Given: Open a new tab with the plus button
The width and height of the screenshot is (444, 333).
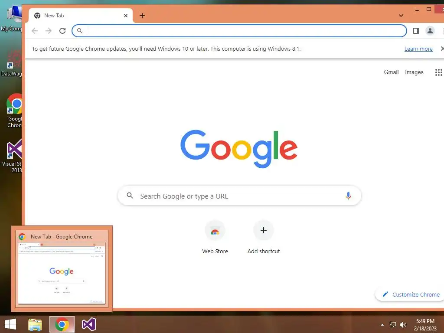Looking at the screenshot, I should pos(142,16).
